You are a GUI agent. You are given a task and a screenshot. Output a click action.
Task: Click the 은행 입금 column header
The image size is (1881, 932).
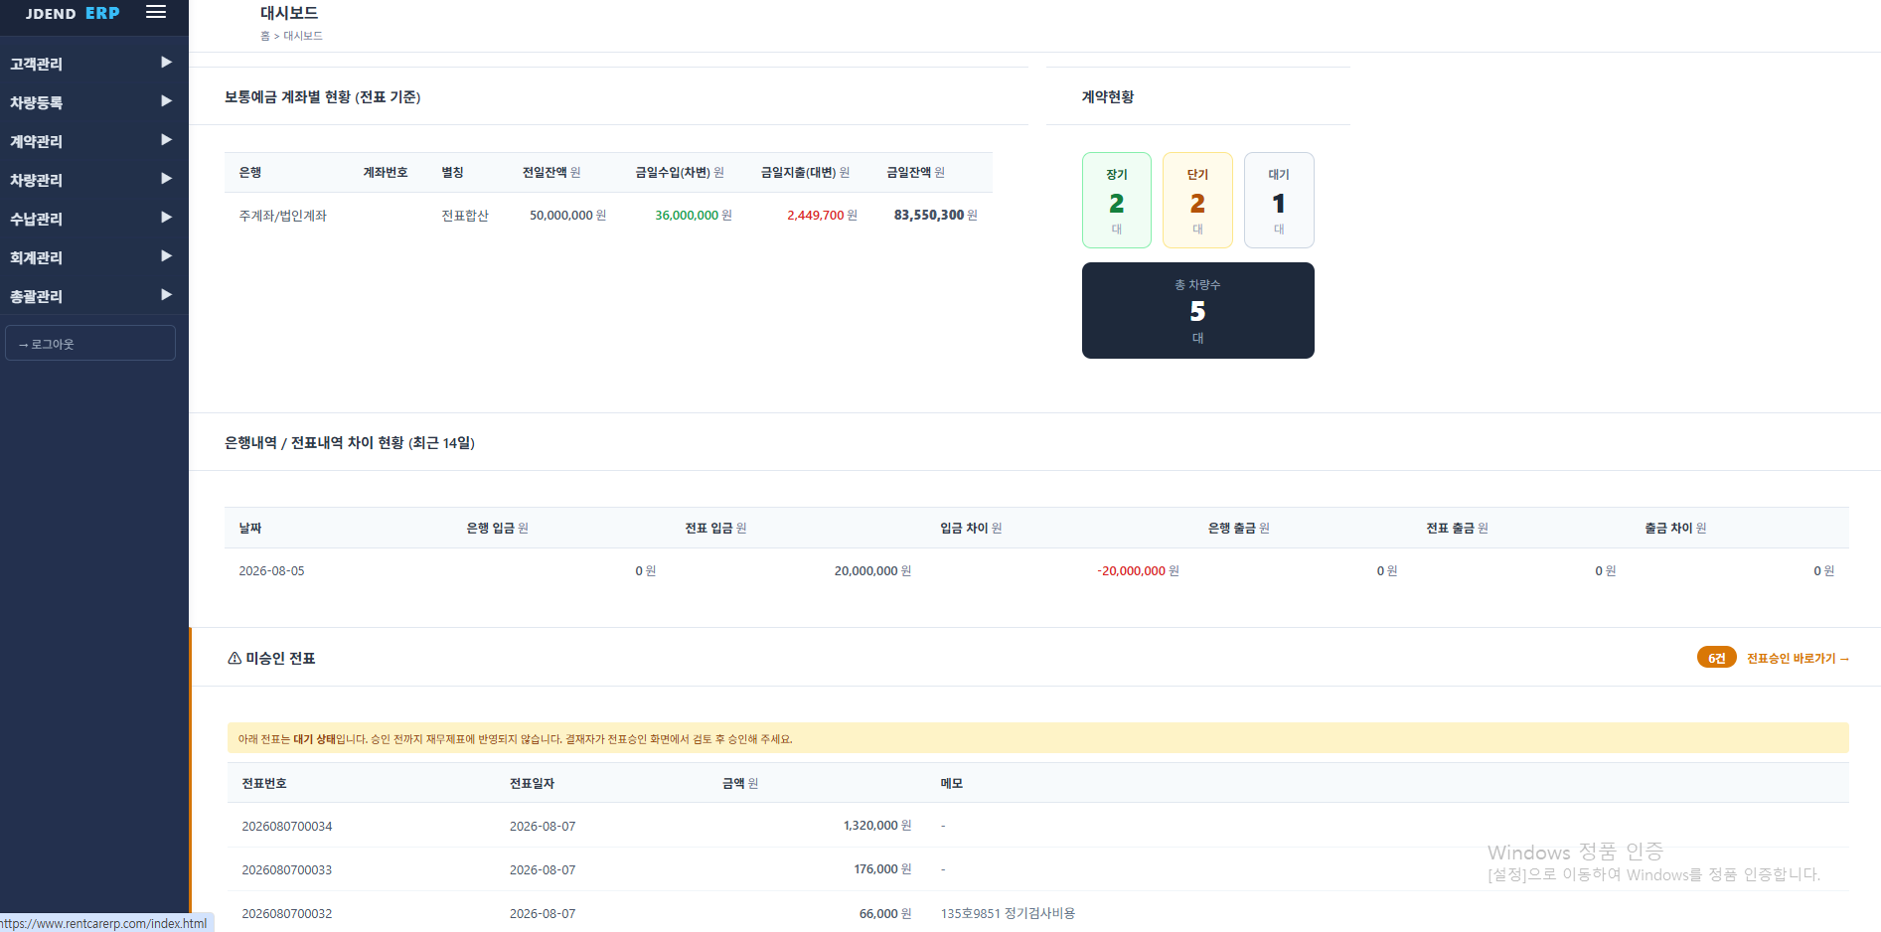497,528
